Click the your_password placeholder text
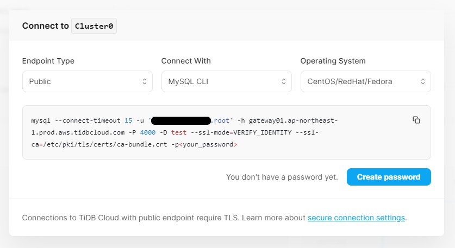This screenshot has height=248, width=455. tap(208, 144)
